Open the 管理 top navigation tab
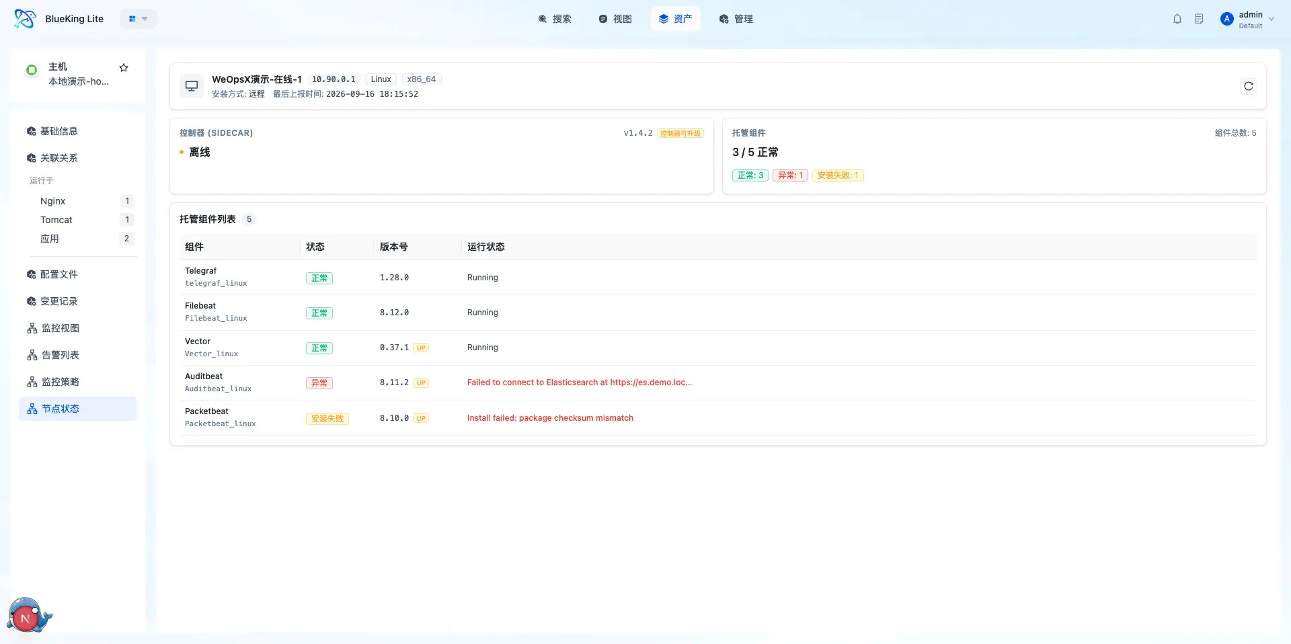The image size is (1291, 644). (x=736, y=19)
